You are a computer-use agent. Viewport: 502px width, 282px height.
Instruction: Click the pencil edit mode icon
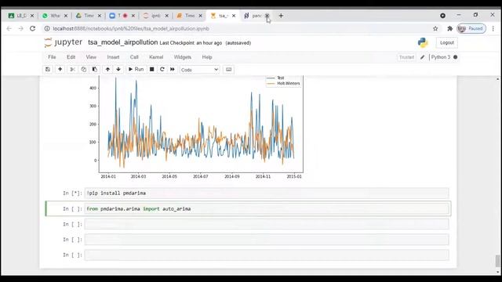click(423, 57)
